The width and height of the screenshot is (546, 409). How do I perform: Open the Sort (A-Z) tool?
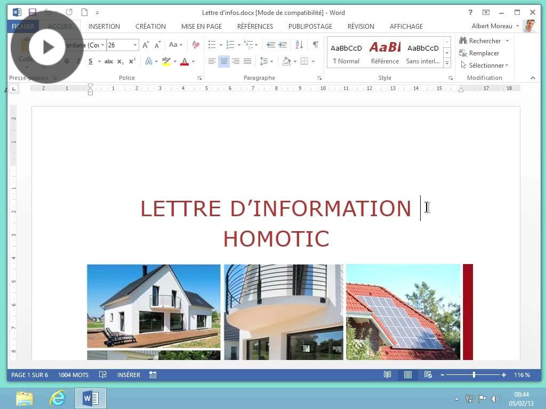coord(299,45)
